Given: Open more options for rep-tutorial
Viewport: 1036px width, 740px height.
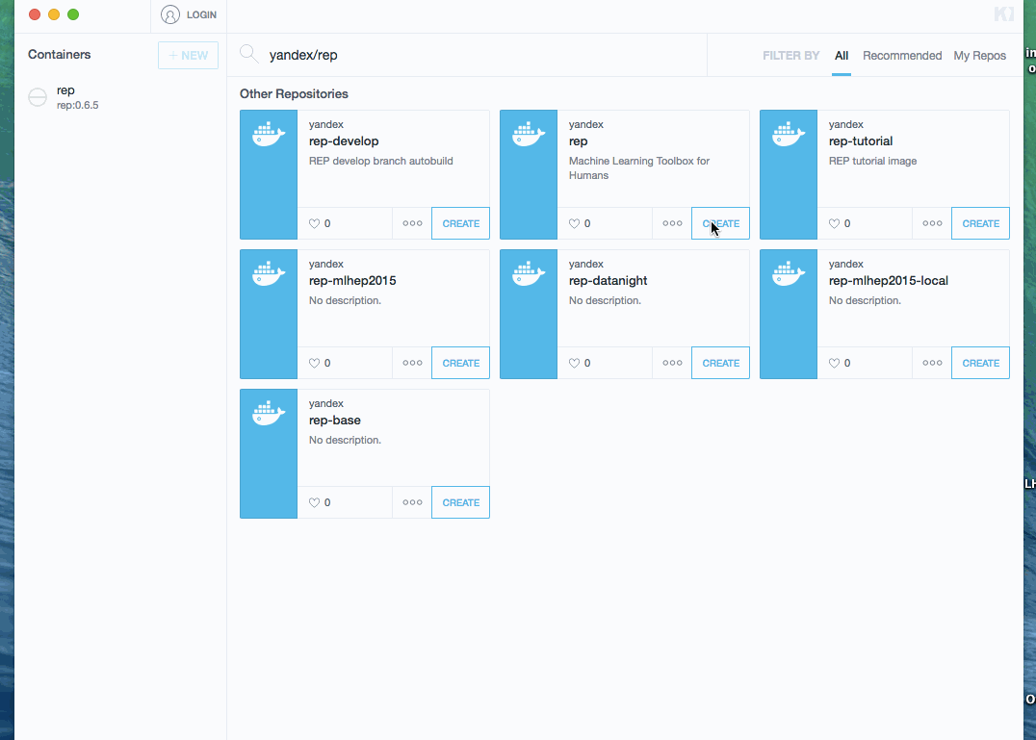Looking at the screenshot, I should coord(932,223).
